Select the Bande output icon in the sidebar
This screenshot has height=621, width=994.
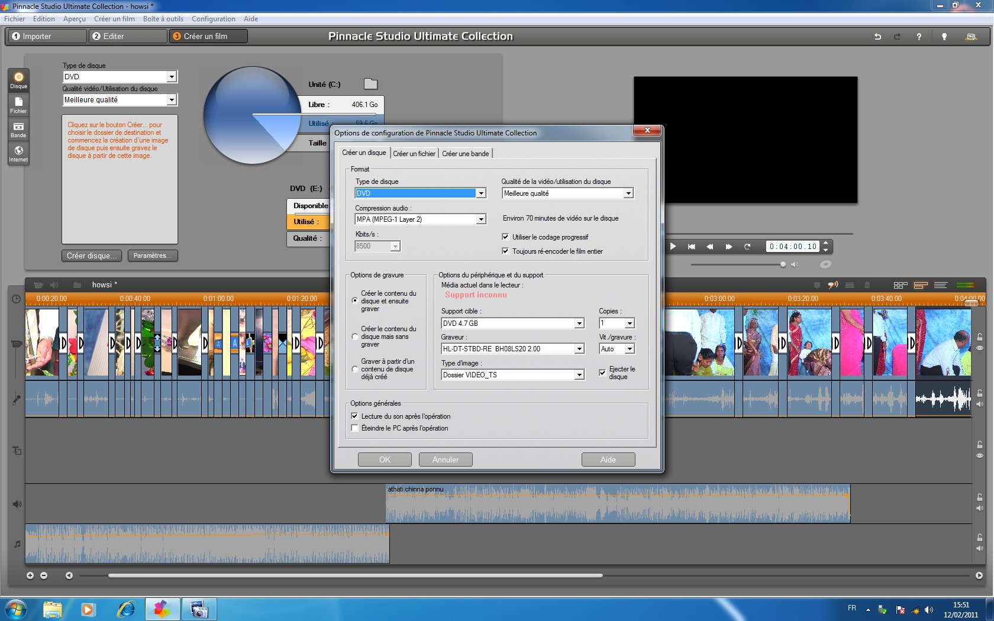tap(18, 130)
